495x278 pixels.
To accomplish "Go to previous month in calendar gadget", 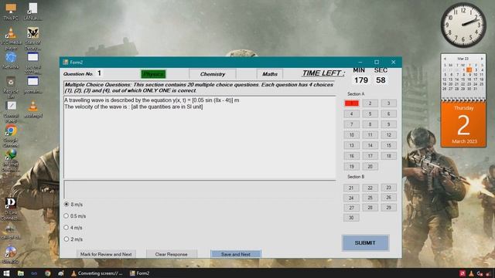I will [445, 59].
